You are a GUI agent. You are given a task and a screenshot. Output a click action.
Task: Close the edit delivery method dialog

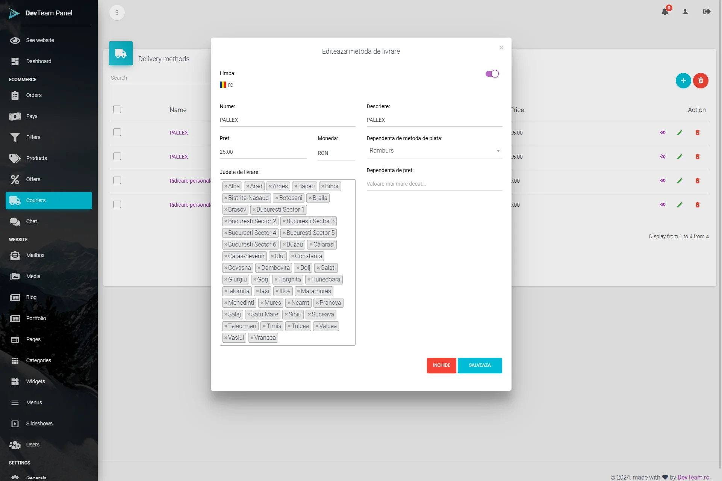click(x=501, y=48)
